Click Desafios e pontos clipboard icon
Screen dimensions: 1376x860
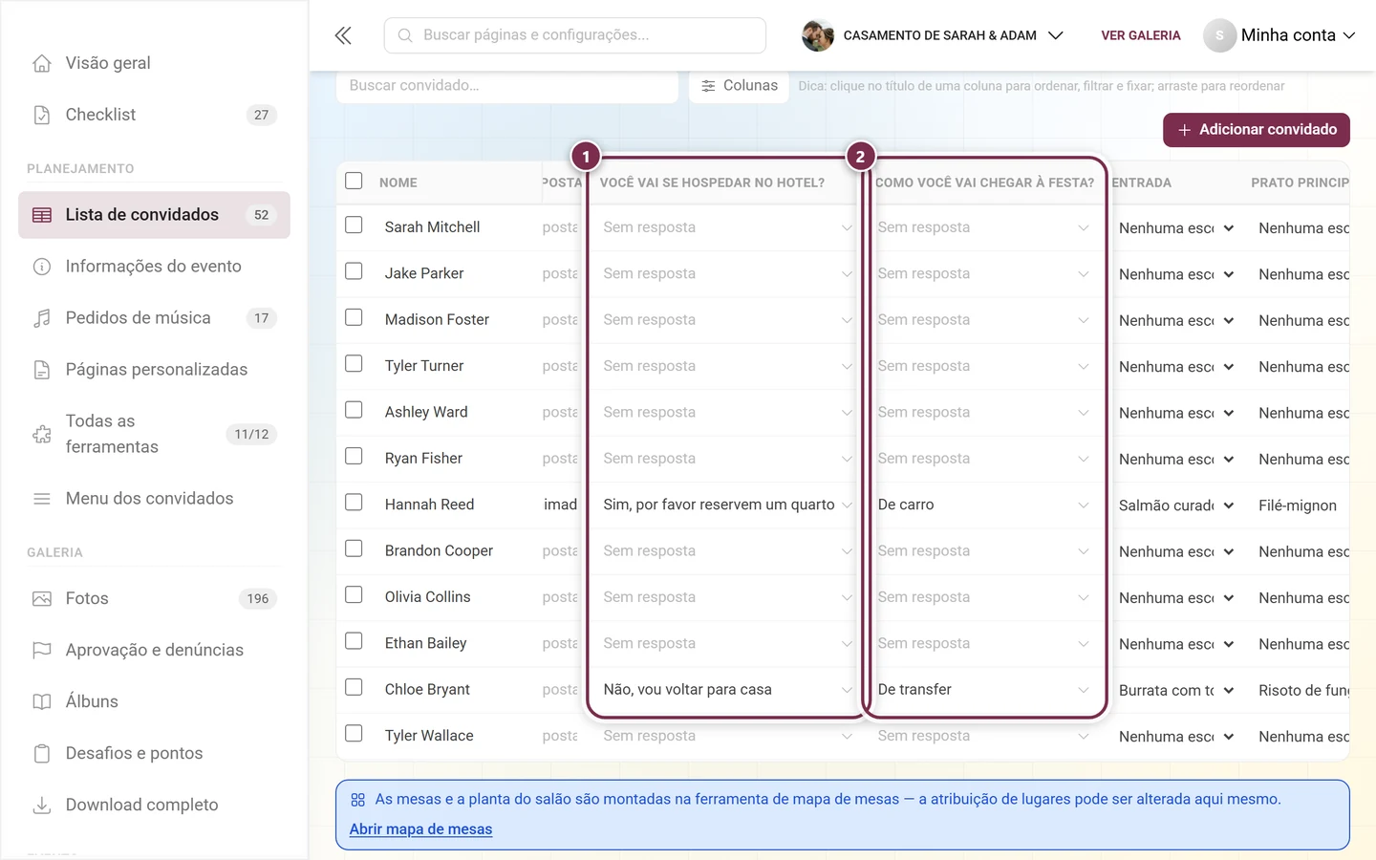click(42, 754)
